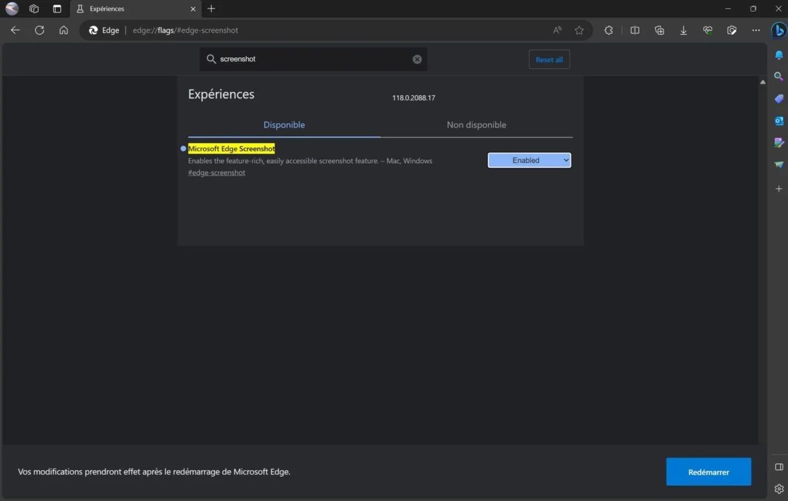788x501 pixels.
Task: Open sidebar settings gear
Action: [779, 489]
